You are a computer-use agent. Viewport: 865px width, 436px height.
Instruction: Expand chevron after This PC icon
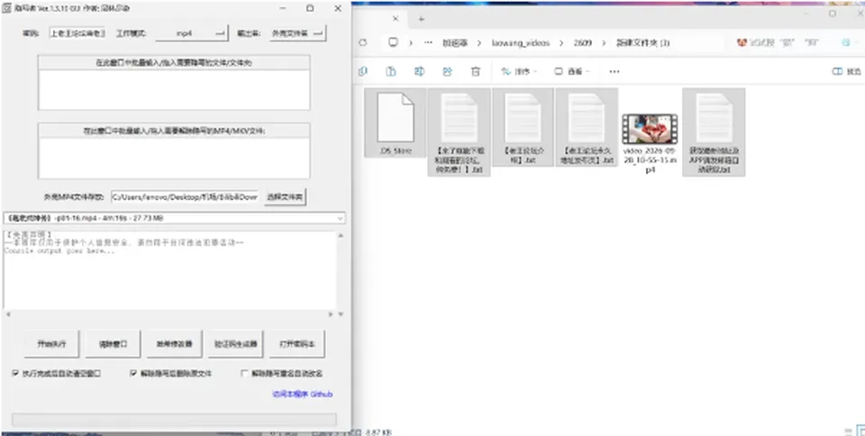point(411,42)
